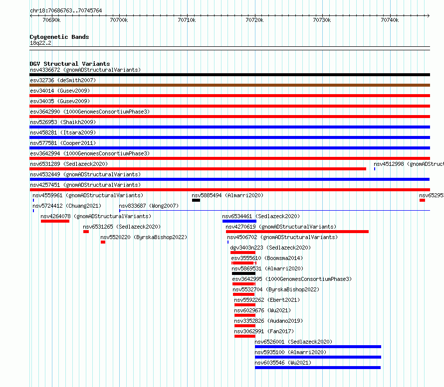Image resolution: width=444 pixels, height=387 pixels.
Task: Click the nsv4264078 gnomAD red bar
Action: click(55, 221)
